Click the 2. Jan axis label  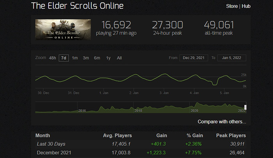click(x=134, y=93)
